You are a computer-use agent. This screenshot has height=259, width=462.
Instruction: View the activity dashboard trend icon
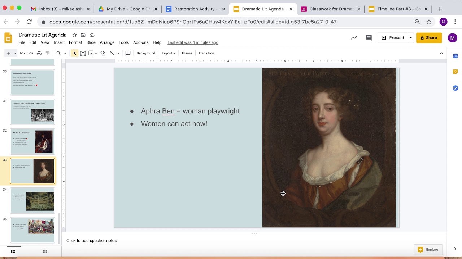pyautogui.click(x=354, y=38)
